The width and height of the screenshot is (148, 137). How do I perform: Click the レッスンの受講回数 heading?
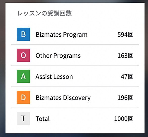(44, 13)
